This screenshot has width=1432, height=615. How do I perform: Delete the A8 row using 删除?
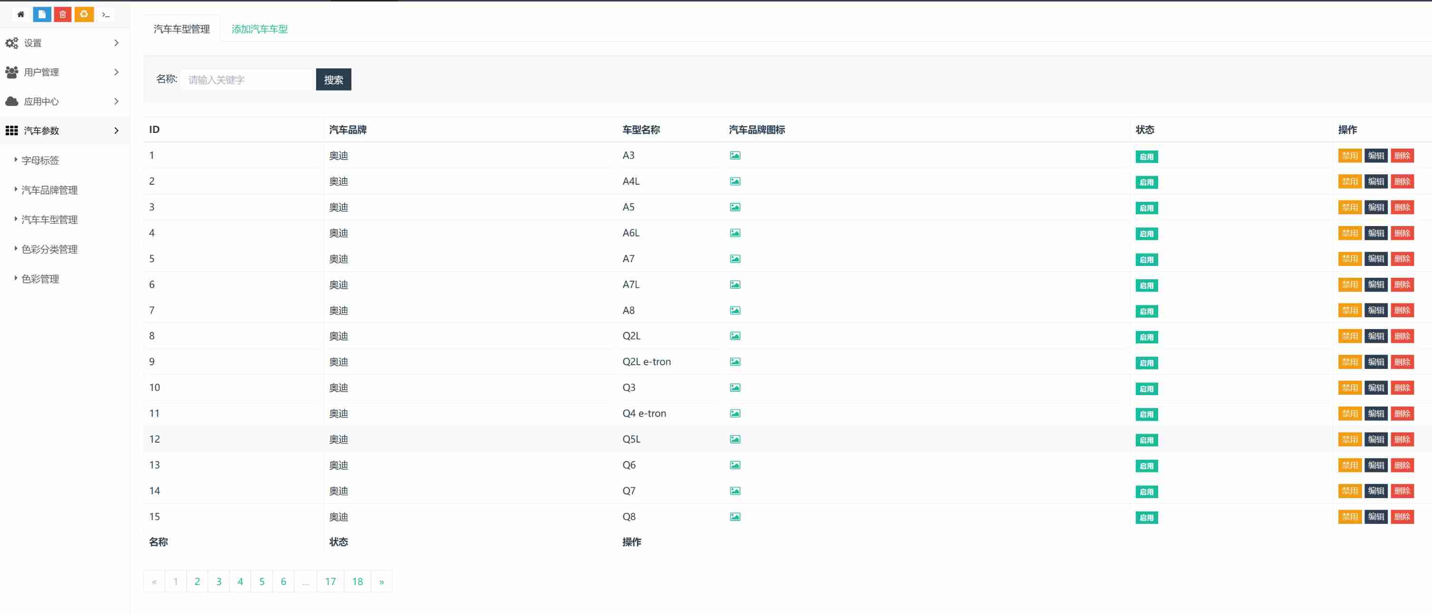(x=1402, y=311)
